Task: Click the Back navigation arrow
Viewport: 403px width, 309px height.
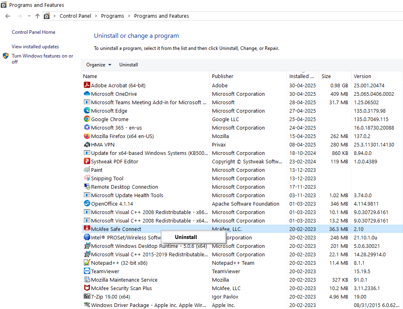Action: 8,16
